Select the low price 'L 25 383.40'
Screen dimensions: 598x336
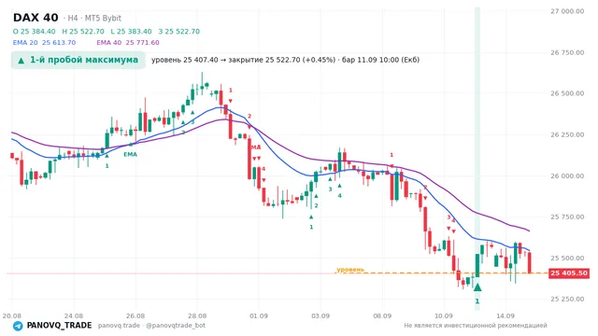click(131, 31)
